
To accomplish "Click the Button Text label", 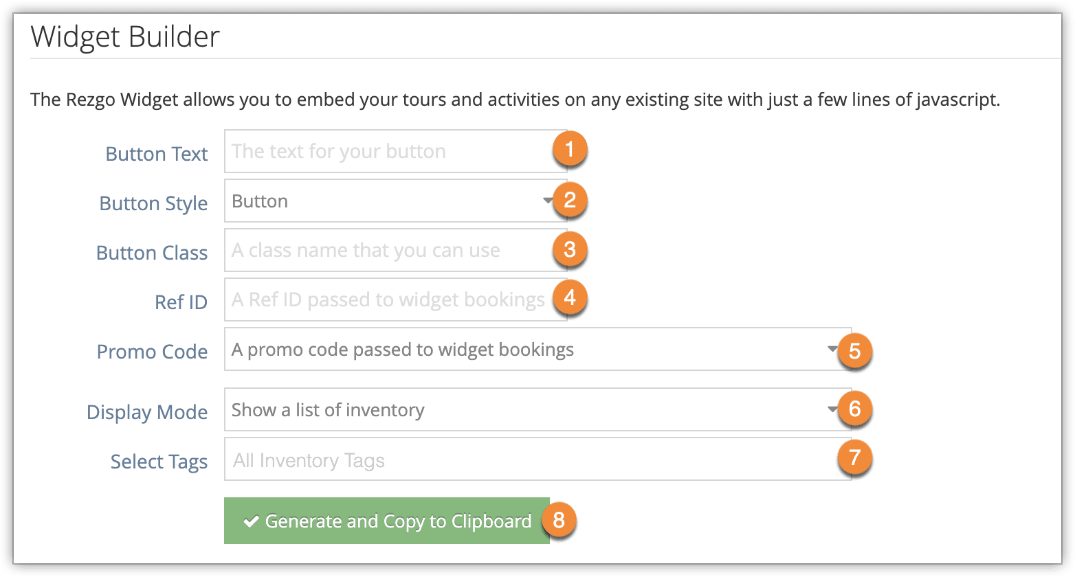I will [x=157, y=154].
